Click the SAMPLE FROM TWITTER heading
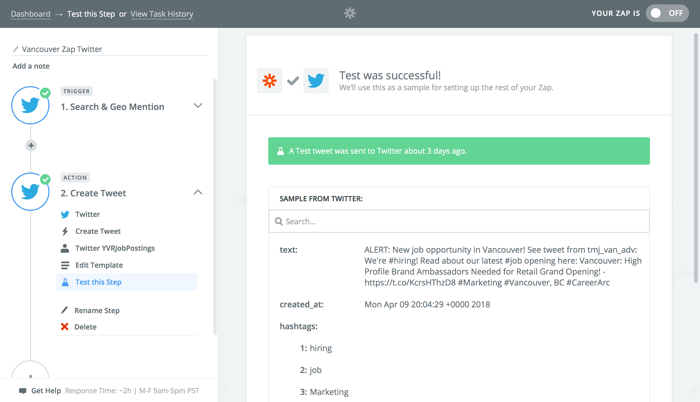The height and width of the screenshot is (402, 700). click(321, 199)
